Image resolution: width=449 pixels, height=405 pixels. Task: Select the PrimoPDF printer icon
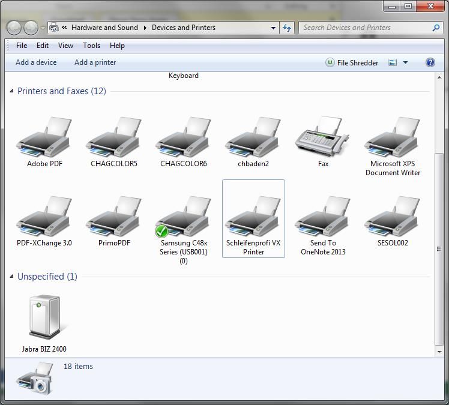(x=113, y=216)
